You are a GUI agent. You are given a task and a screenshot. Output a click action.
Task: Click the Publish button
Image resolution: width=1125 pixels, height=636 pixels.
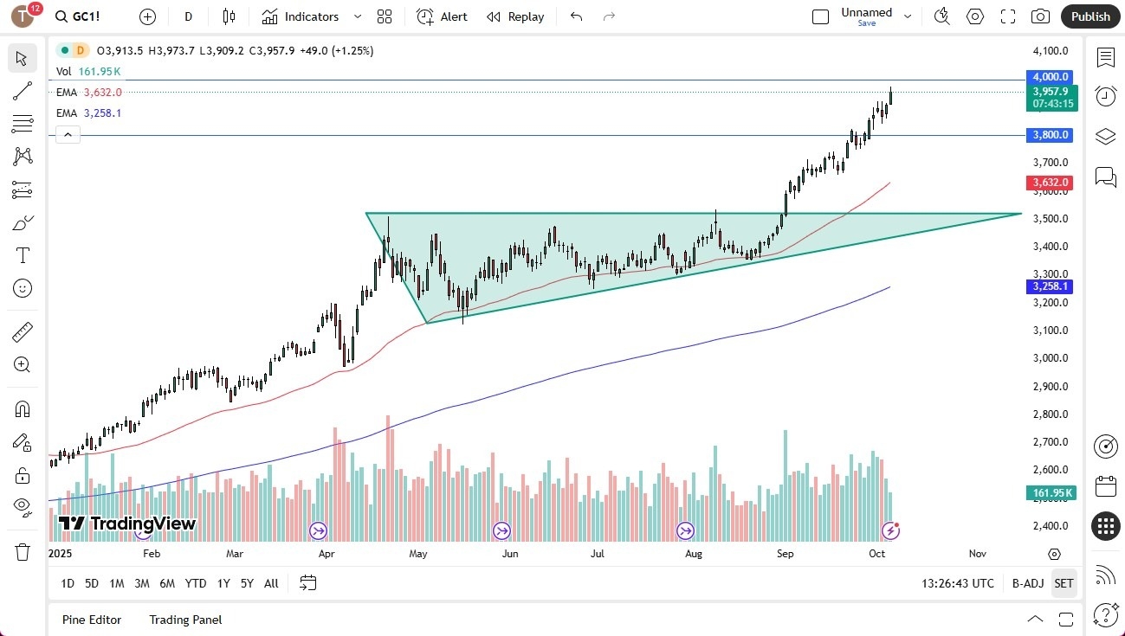click(x=1089, y=16)
